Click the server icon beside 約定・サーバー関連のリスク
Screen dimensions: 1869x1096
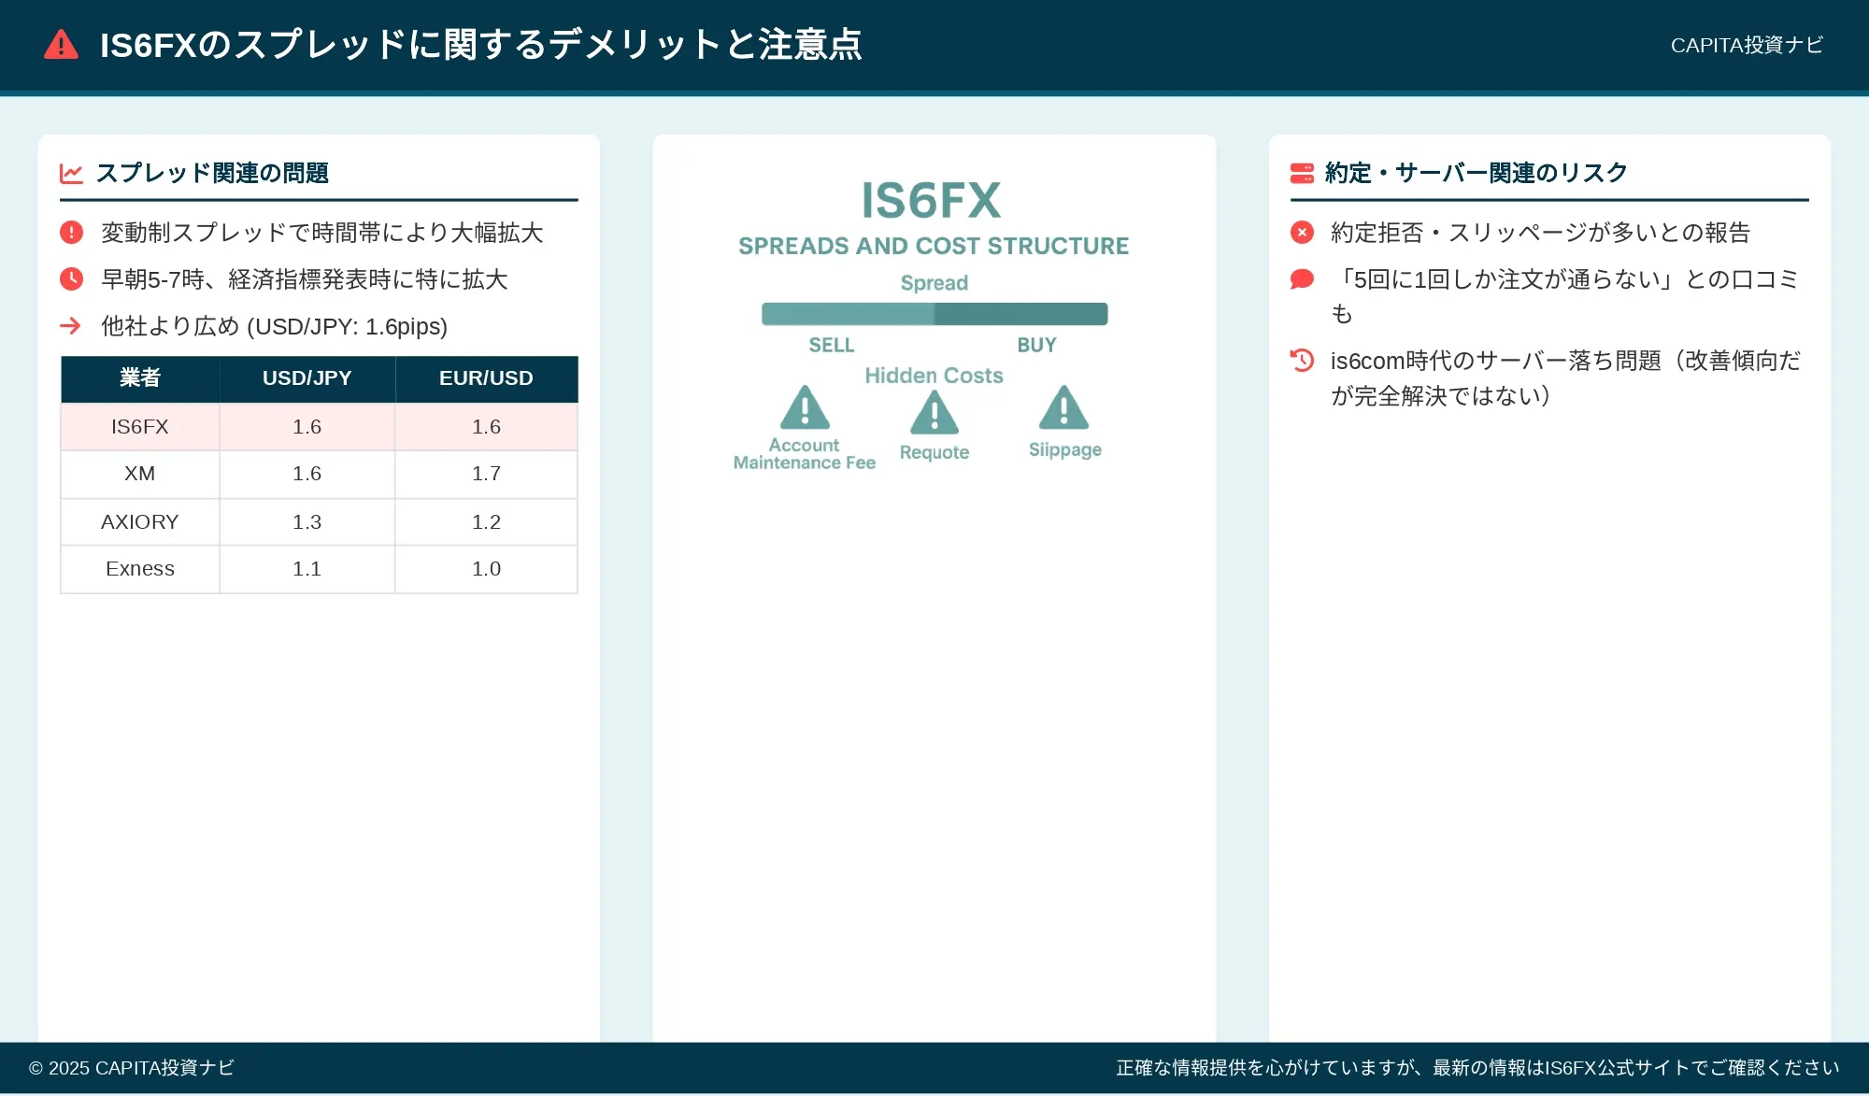1302,173
